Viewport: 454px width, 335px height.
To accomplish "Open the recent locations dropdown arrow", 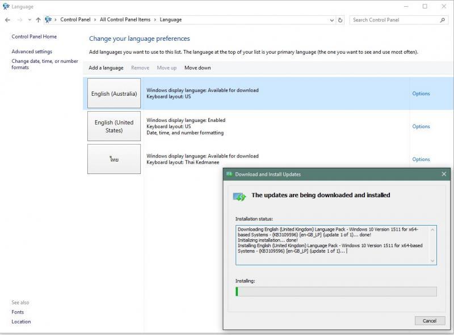I will 30,20.
